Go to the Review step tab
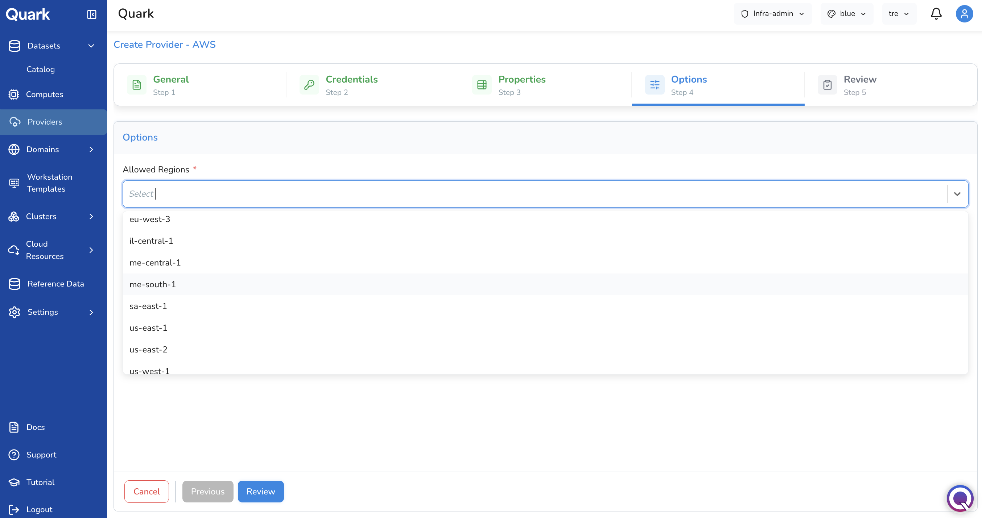The width and height of the screenshot is (982, 518). click(x=891, y=85)
